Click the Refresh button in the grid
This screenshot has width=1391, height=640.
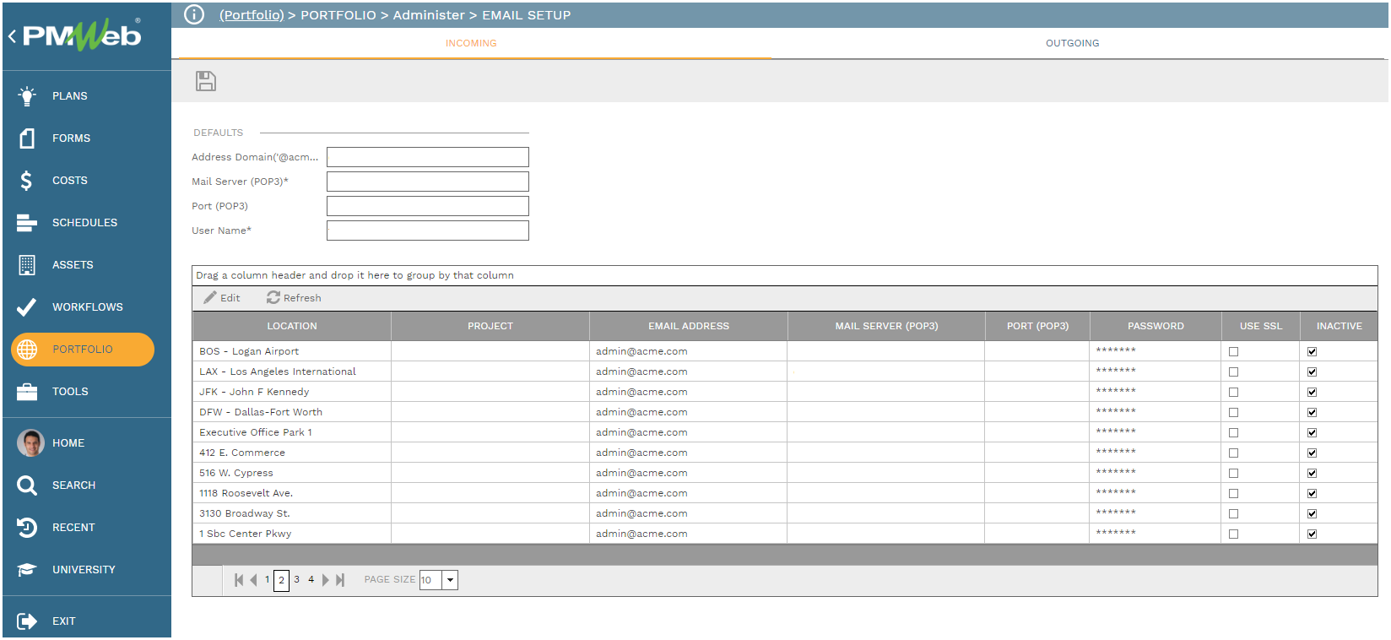[294, 298]
